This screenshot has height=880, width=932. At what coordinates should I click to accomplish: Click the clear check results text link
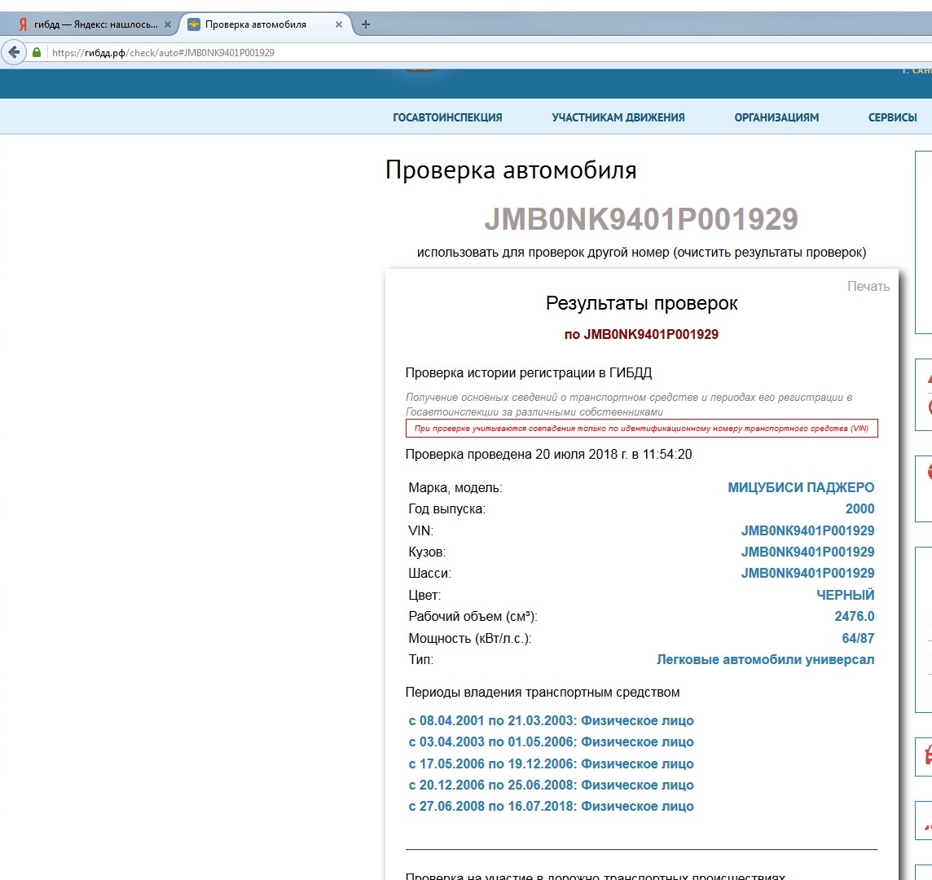pos(770,253)
